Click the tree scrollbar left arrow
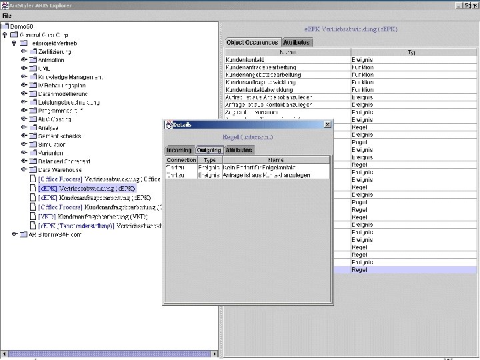Screen dimensions: 480x360 pos(4,354)
